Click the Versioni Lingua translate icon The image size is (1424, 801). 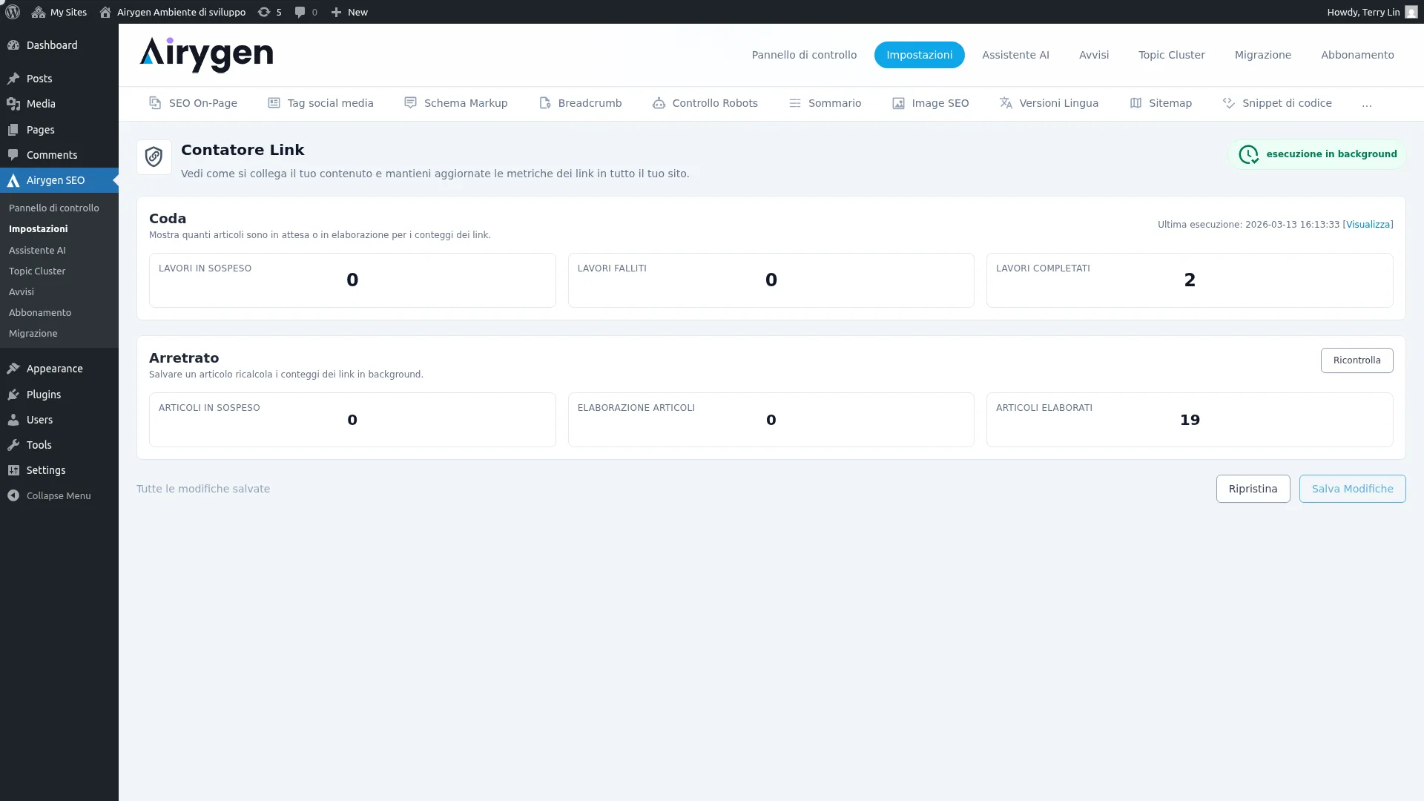click(1006, 103)
